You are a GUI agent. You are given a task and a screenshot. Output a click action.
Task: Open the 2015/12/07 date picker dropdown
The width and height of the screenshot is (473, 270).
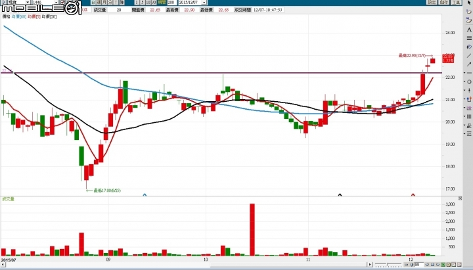(x=204, y=2)
